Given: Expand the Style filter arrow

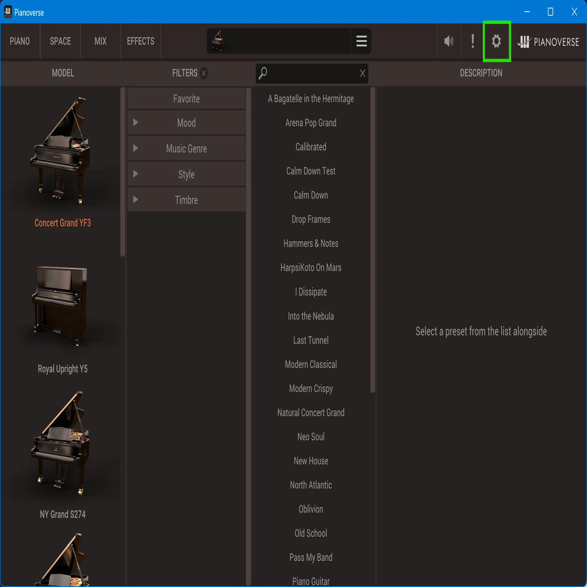Looking at the screenshot, I should [x=135, y=174].
